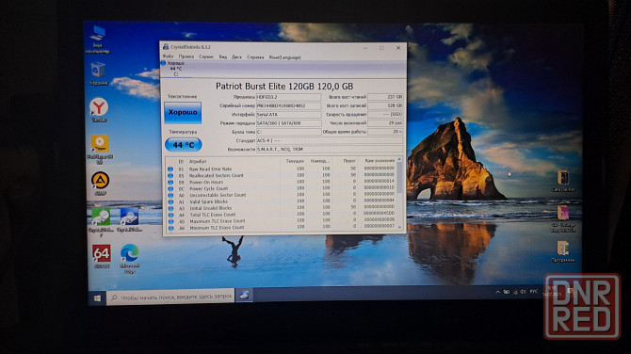631x354 pixels.
Task: Open the Файл menu in CrystalDiskInfo
Action: pos(168,57)
